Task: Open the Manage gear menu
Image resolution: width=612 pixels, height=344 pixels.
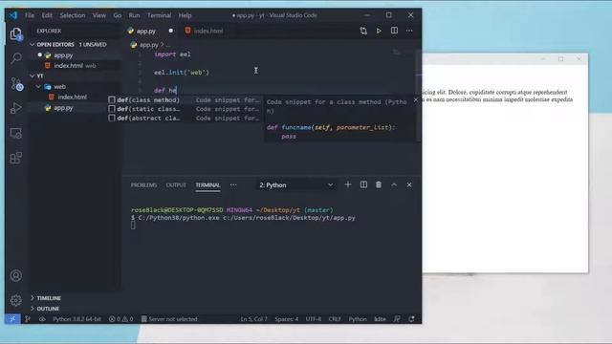Action: tap(16, 300)
